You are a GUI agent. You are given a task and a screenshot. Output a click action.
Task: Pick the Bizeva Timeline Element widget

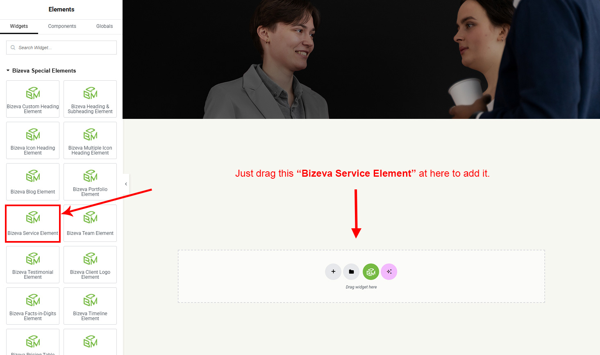click(x=90, y=306)
